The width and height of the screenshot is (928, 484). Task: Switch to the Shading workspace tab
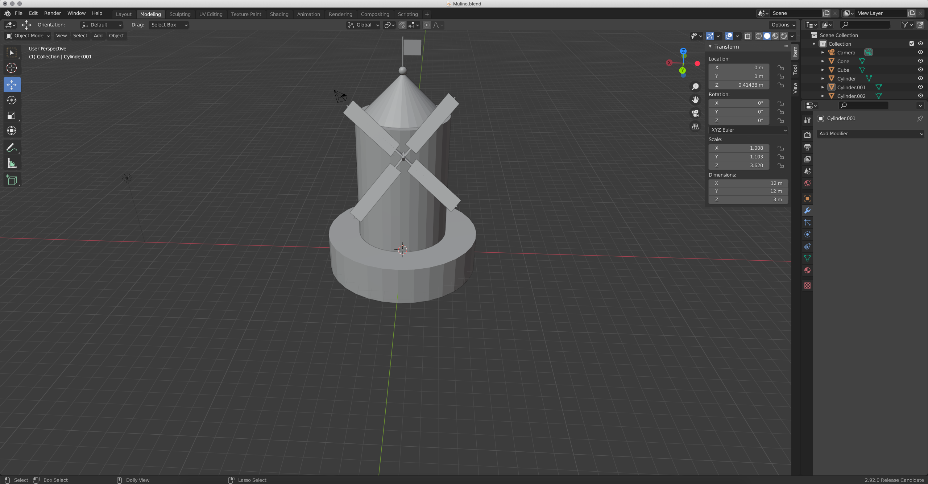[x=279, y=14]
